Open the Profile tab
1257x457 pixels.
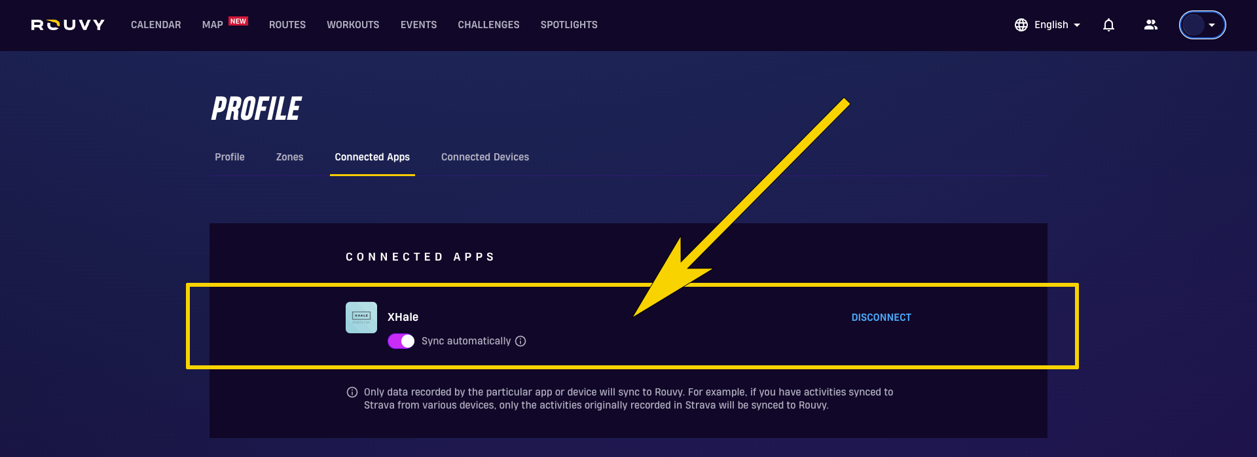pyautogui.click(x=230, y=157)
